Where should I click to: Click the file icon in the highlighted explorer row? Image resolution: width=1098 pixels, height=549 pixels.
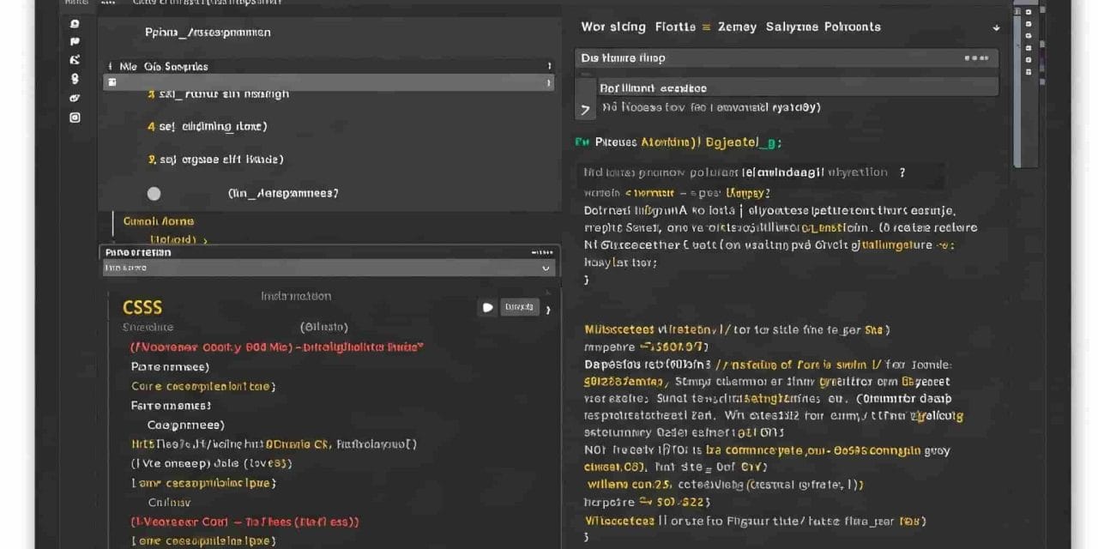click(x=112, y=82)
